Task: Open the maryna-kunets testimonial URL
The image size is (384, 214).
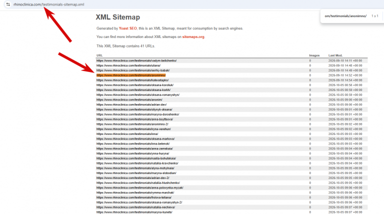Action: click(134, 212)
